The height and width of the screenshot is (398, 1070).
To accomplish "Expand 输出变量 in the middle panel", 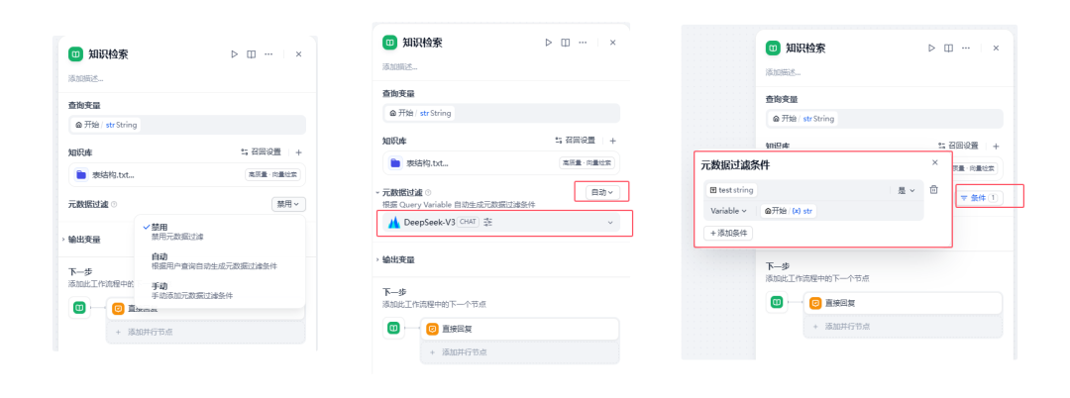I will (x=395, y=259).
